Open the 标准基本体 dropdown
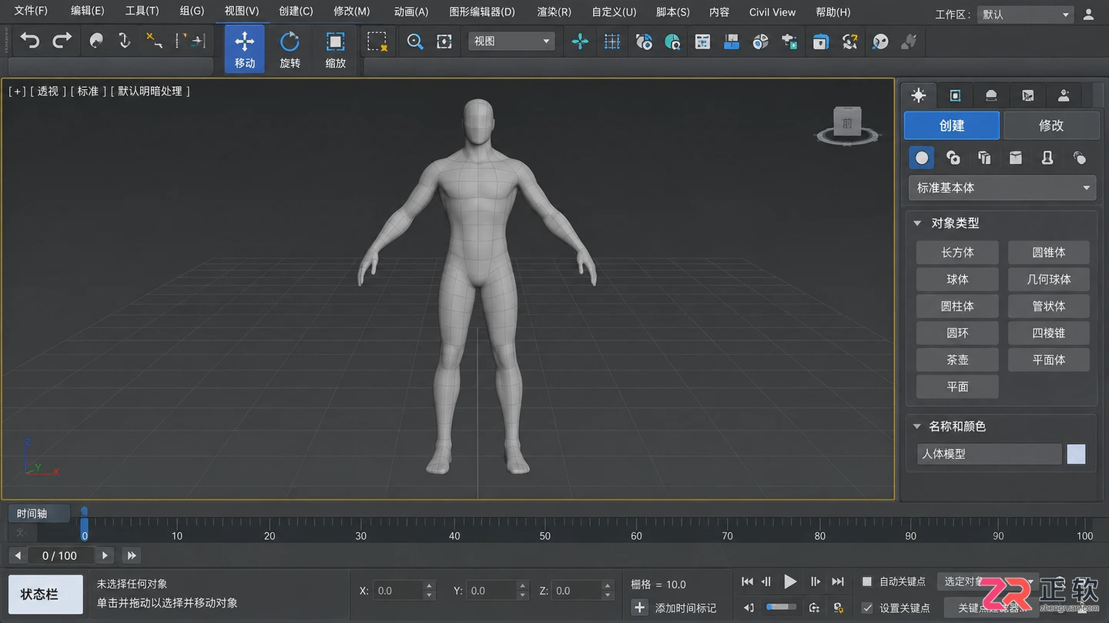The width and height of the screenshot is (1109, 623). pyautogui.click(x=1002, y=188)
